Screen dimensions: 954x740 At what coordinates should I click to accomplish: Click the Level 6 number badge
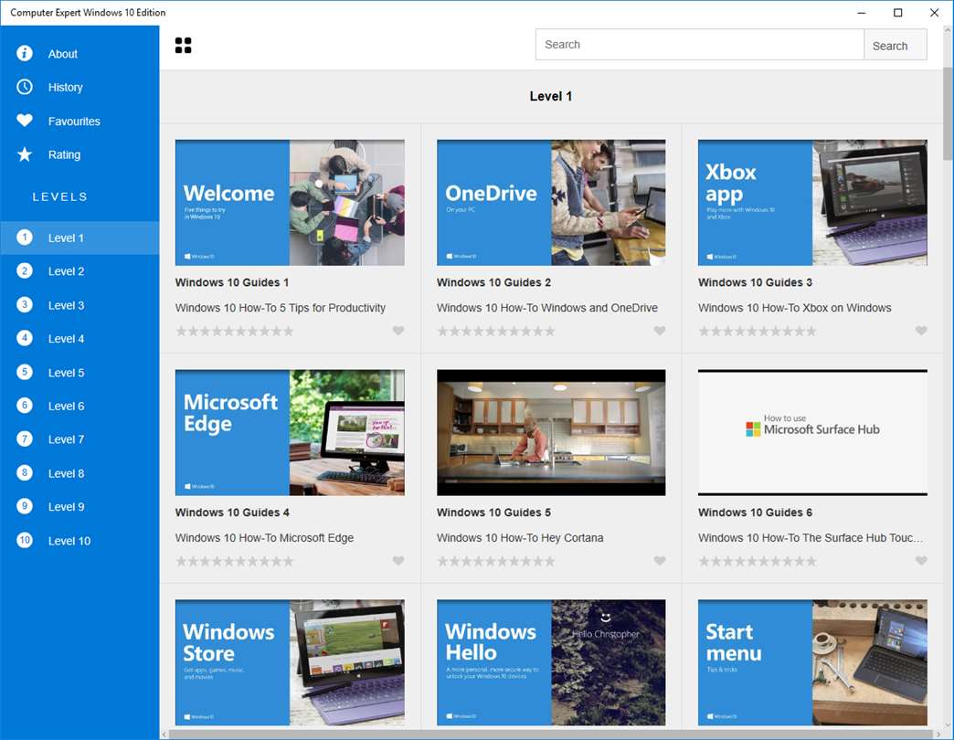(x=25, y=405)
